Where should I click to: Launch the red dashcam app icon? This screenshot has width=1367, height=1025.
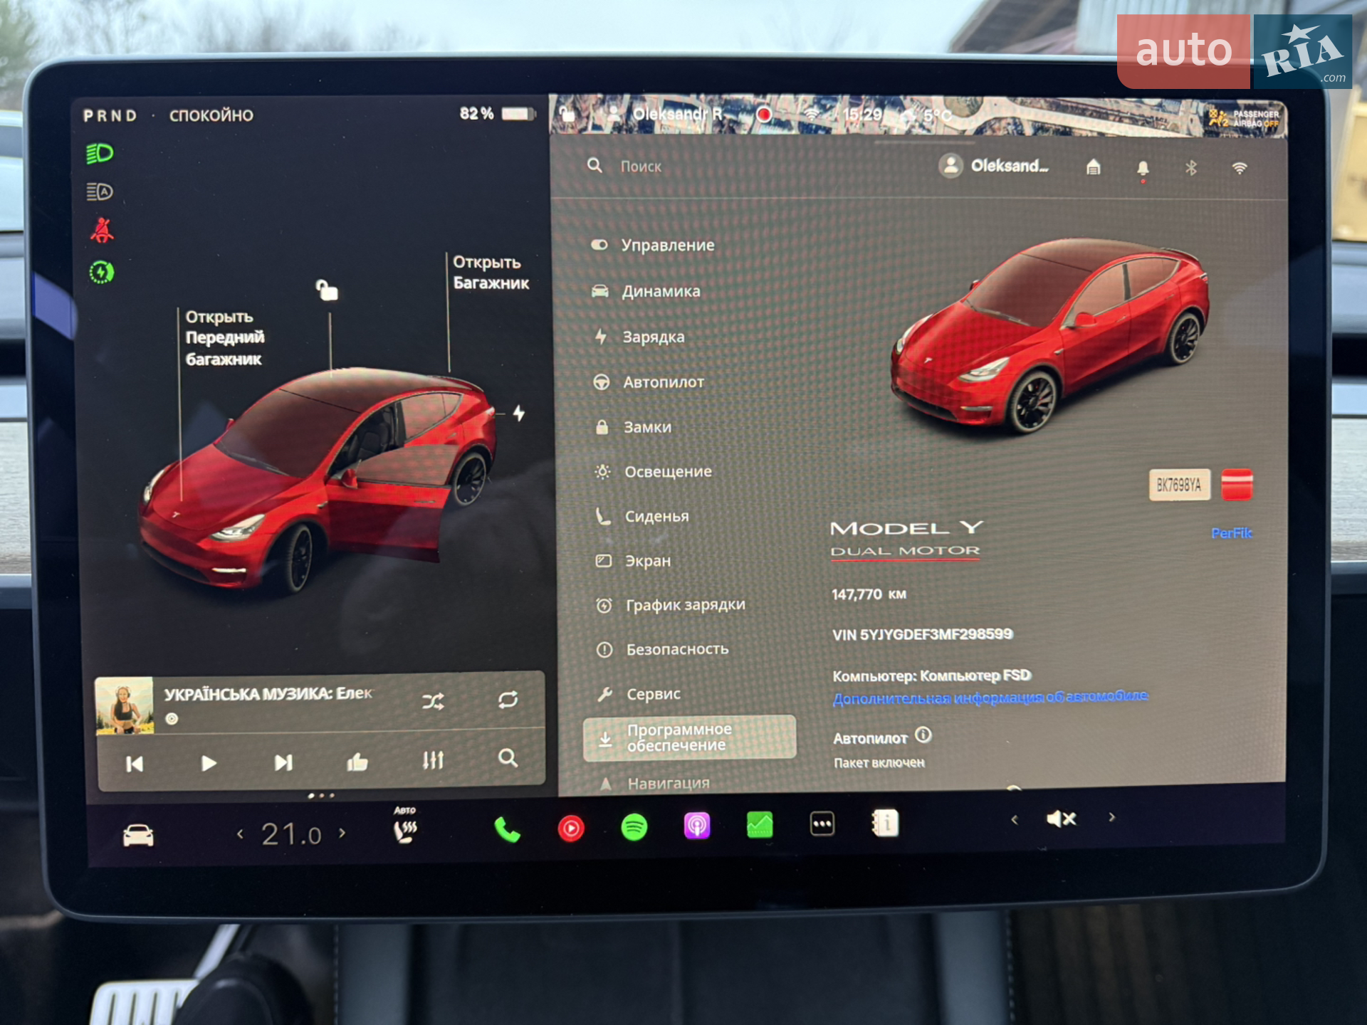pos(571,828)
